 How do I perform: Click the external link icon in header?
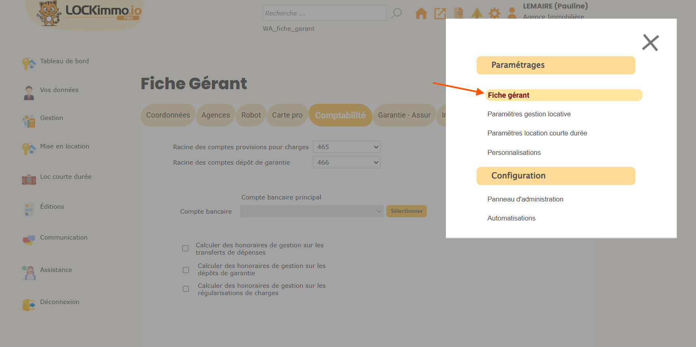click(x=440, y=14)
